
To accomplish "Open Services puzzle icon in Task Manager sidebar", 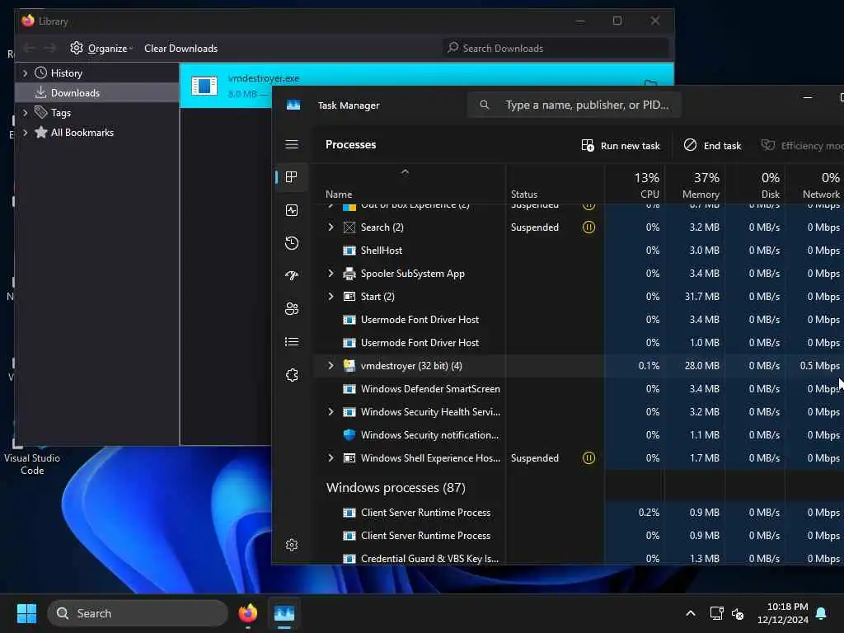I will (x=292, y=375).
